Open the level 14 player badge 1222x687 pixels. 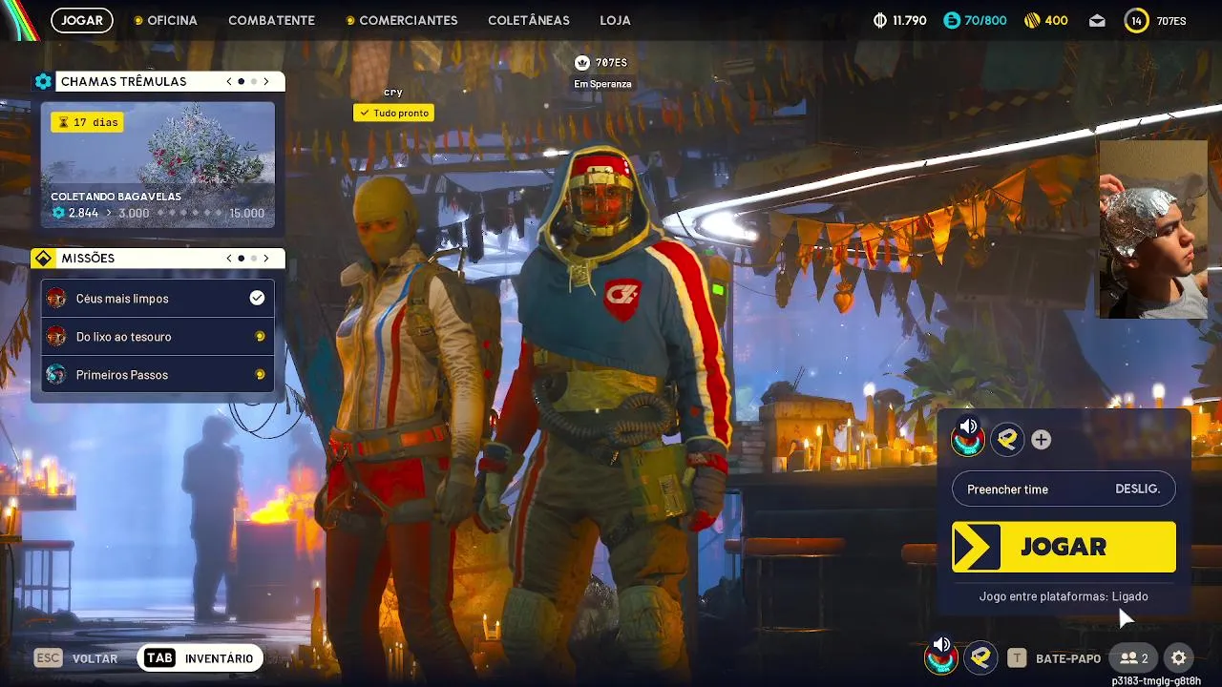(x=1136, y=20)
